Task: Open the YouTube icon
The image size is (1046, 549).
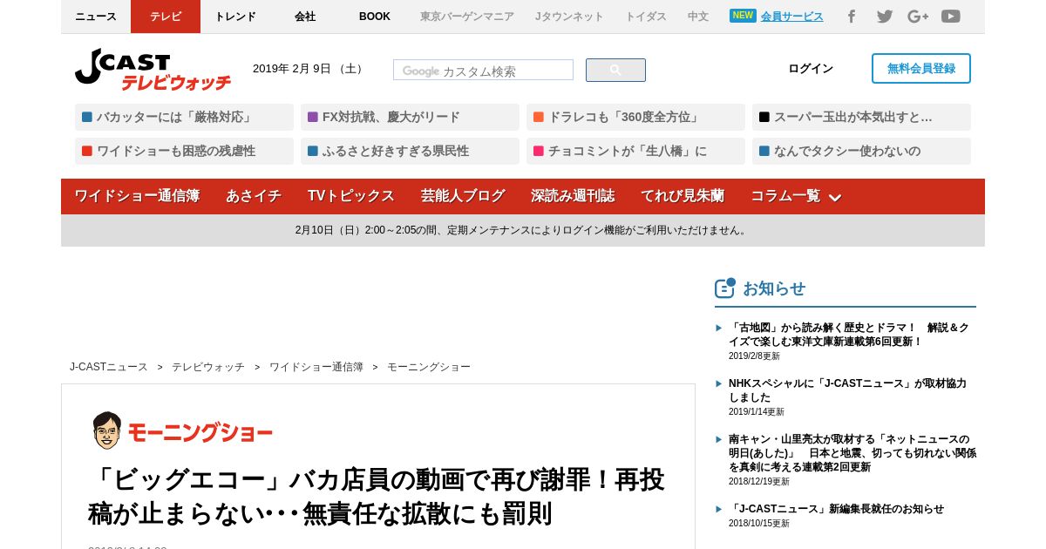Action: pos(951,17)
